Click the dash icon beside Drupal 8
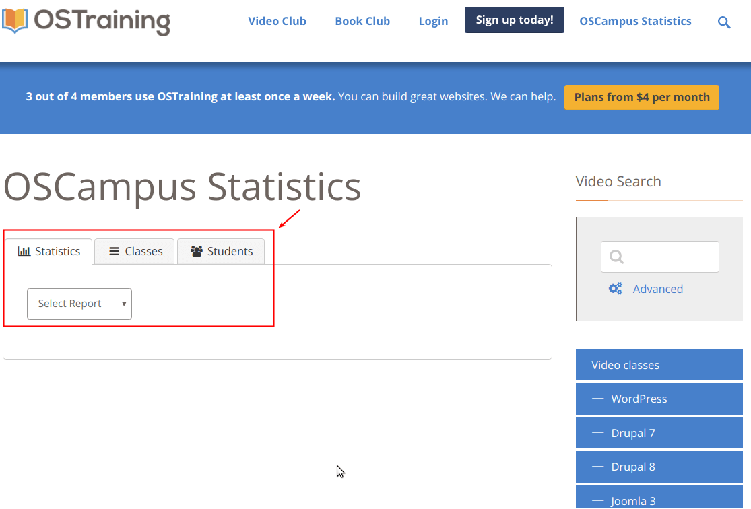 click(x=597, y=467)
